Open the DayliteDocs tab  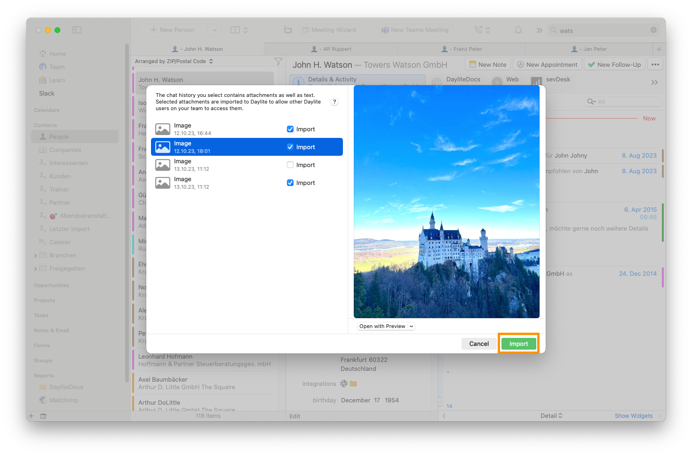point(456,80)
